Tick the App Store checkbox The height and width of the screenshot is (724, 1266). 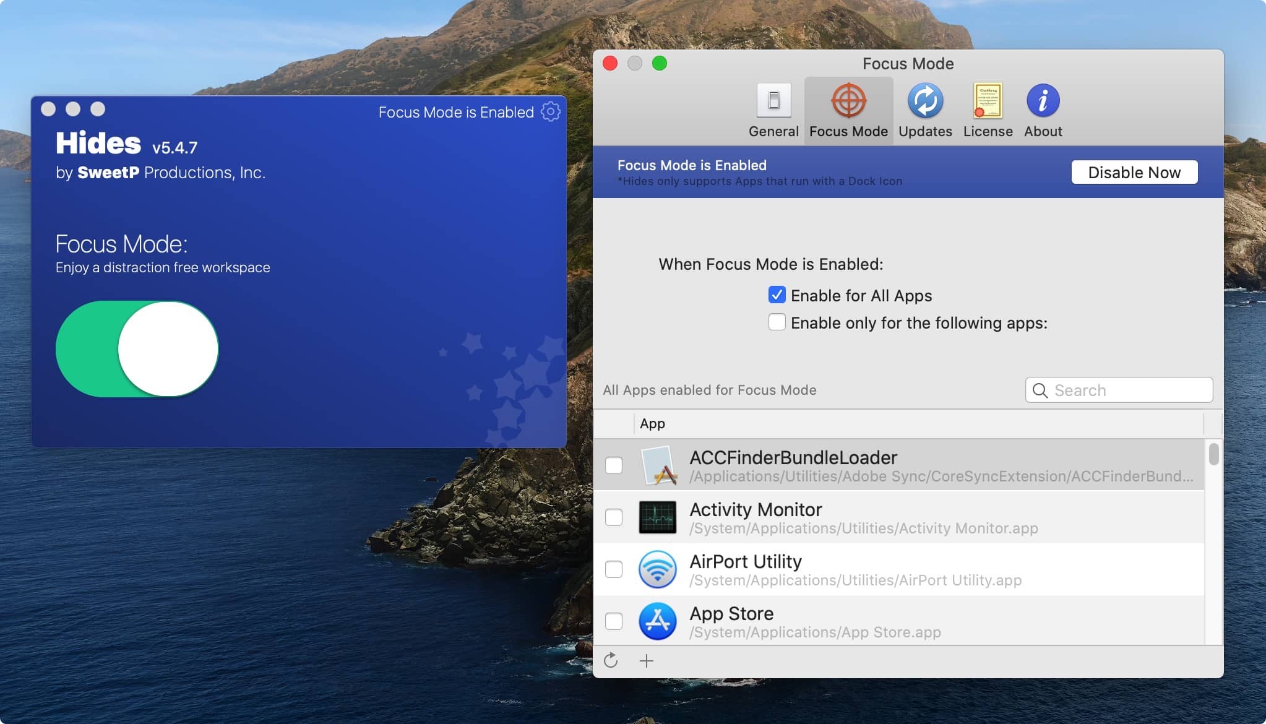click(614, 621)
